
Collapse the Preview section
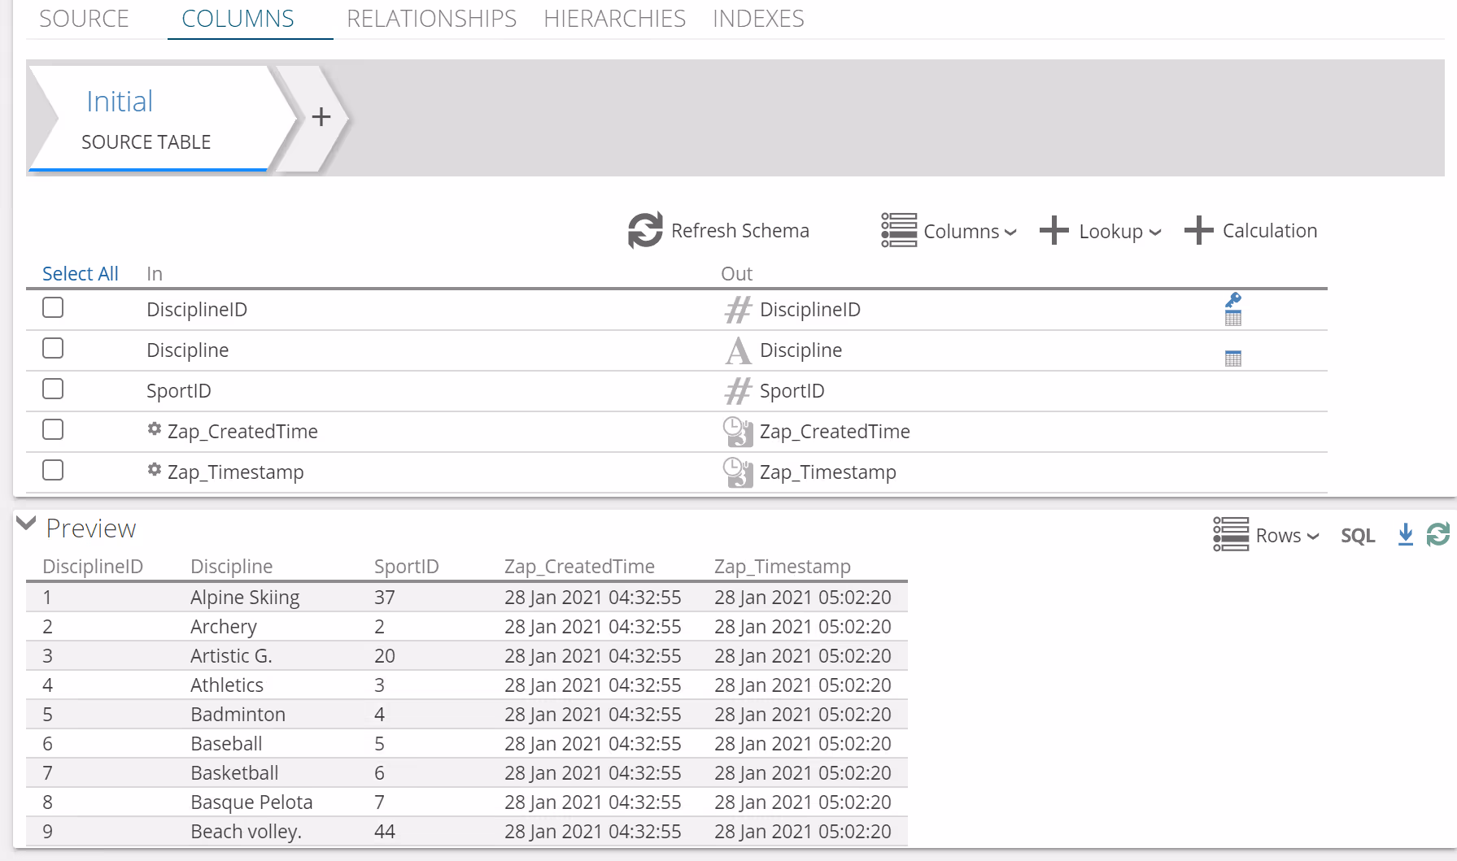[27, 524]
